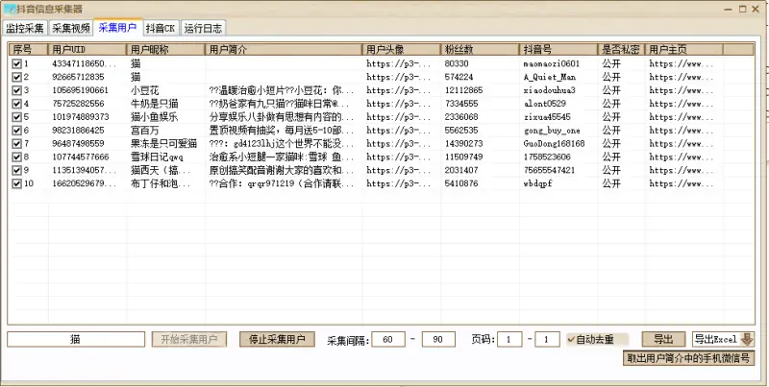Image resolution: width=769 pixels, height=387 pixels.
Task: Click the 导出 button
Action: coord(663,340)
